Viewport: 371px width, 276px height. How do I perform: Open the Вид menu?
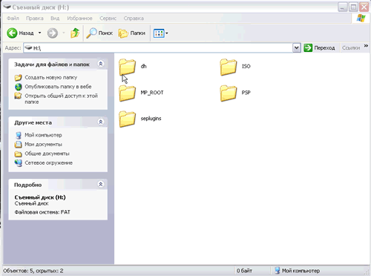(55, 19)
